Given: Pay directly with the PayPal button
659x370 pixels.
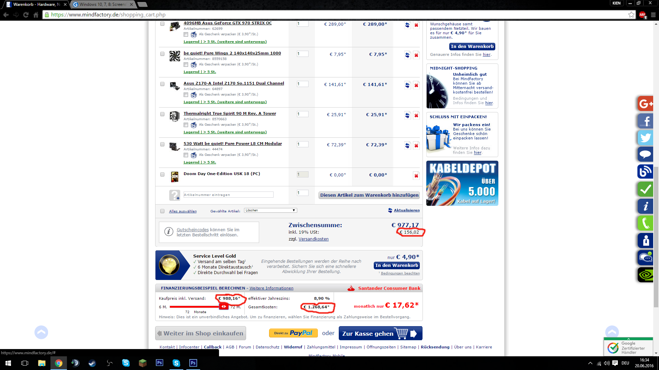Looking at the screenshot, I should pos(293,333).
